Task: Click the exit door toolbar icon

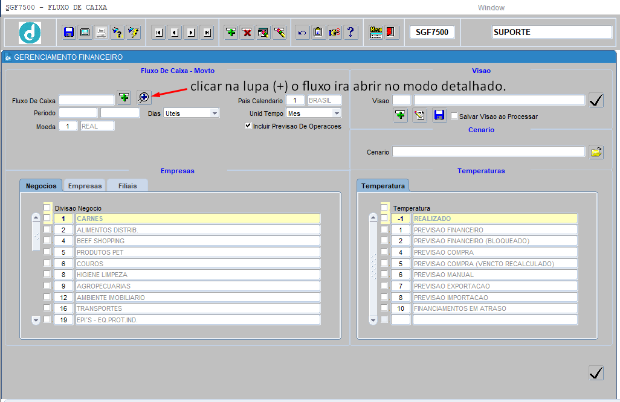Action: click(392, 32)
